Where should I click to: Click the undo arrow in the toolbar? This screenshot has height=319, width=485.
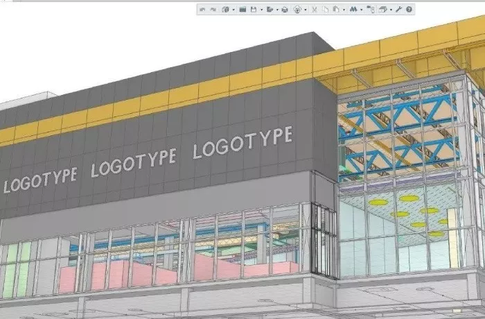point(202,10)
